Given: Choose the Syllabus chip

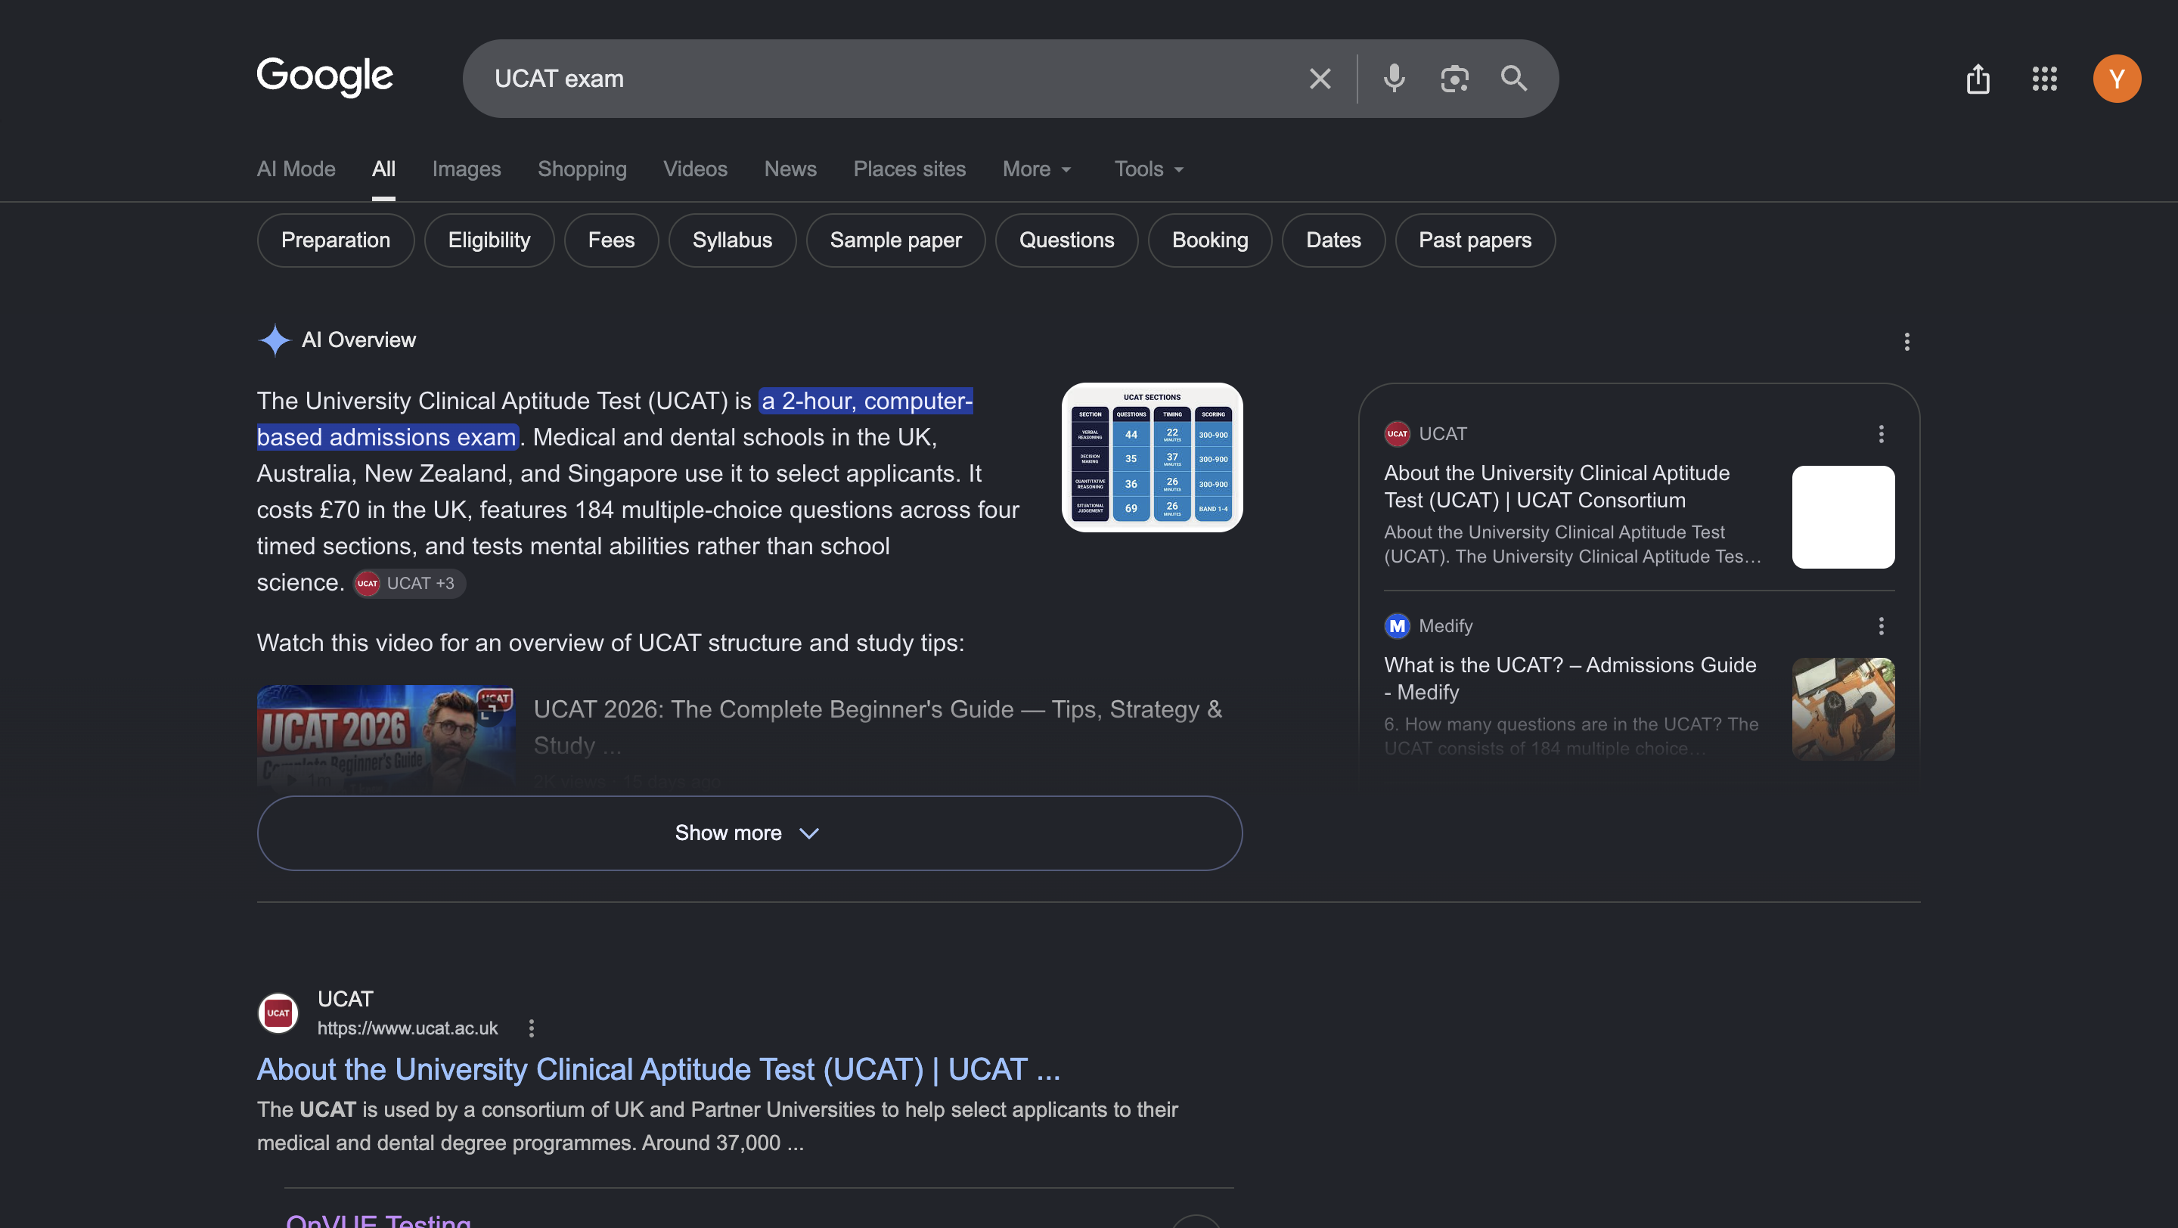Looking at the screenshot, I should coord(732,240).
